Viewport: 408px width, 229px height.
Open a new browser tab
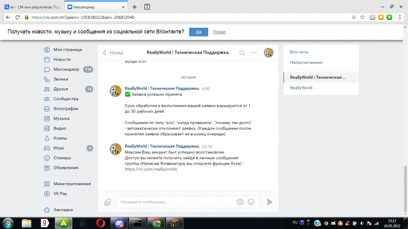[134, 7]
